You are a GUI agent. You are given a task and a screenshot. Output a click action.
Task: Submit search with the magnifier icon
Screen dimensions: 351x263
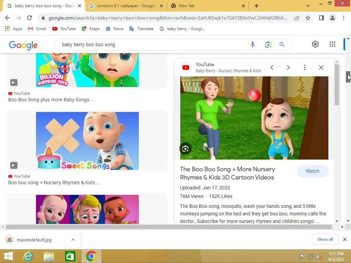tap(282, 45)
